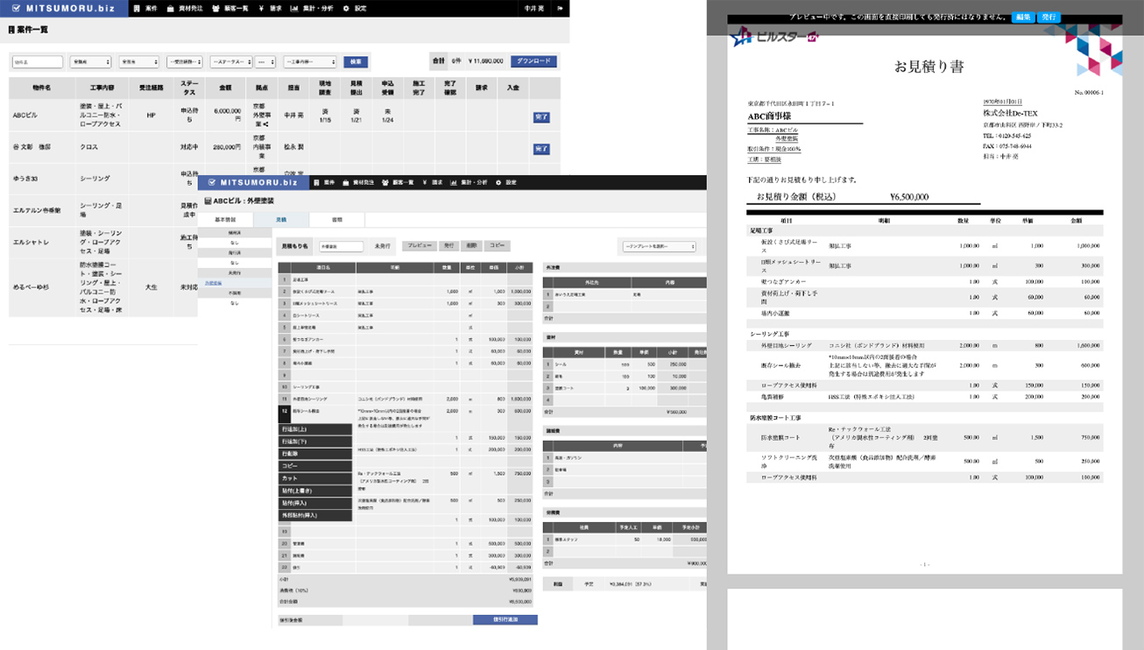The height and width of the screenshot is (650, 1144).
Task: Click 案件 icon in ABCビル estimate window navbar
Action: (x=317, y=182)
